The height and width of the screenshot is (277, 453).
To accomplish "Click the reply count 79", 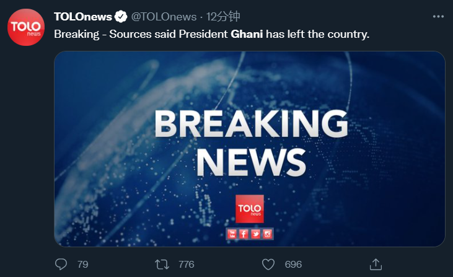I will point(82,264).
